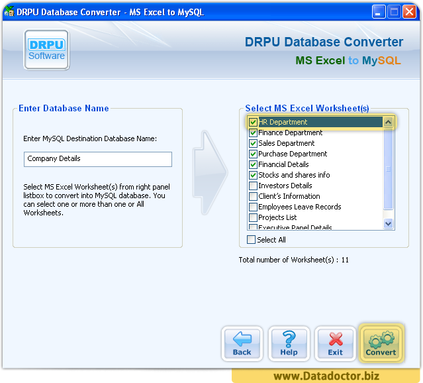The width and height of the screenshot is (423, 383).
Task: Toggle the Sales Department checkbox
Action: (x=253, y=143)
